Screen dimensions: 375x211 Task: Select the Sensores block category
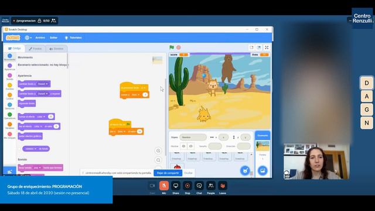pos(9,106)
